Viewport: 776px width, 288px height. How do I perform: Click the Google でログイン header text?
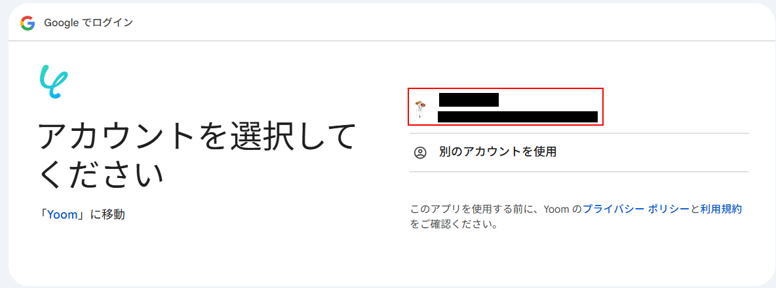click(88, 23)
